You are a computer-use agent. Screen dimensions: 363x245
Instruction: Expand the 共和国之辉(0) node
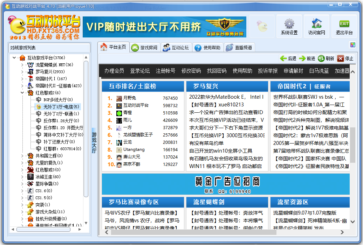[x=22, y=156]
